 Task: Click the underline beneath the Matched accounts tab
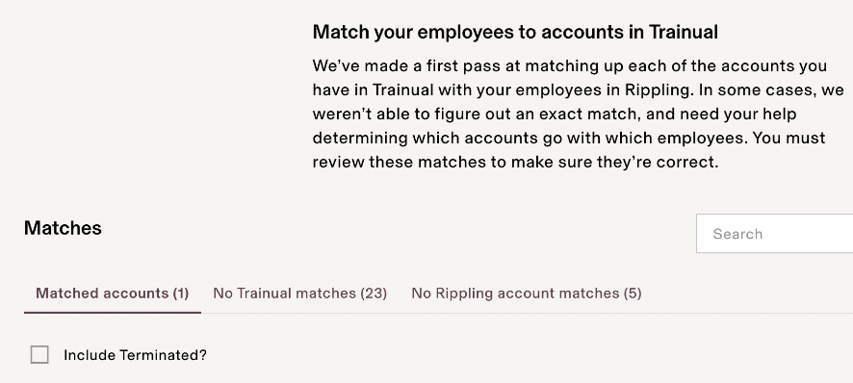point(112,313)
